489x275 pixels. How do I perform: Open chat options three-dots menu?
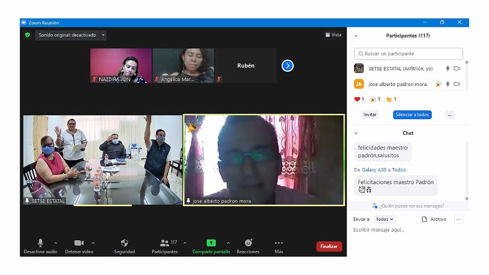point(458,219)
